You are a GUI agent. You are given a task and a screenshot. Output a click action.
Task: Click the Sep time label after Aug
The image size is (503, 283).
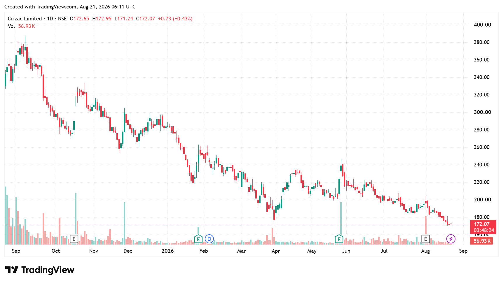point(463,251)
